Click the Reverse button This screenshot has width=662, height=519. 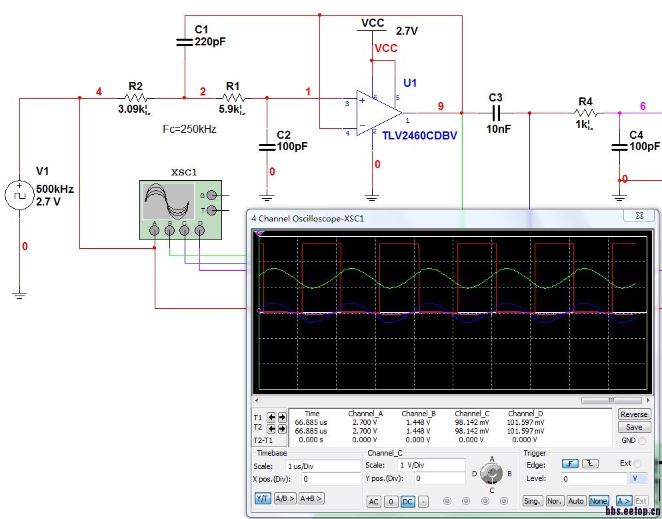coord(634,414)
